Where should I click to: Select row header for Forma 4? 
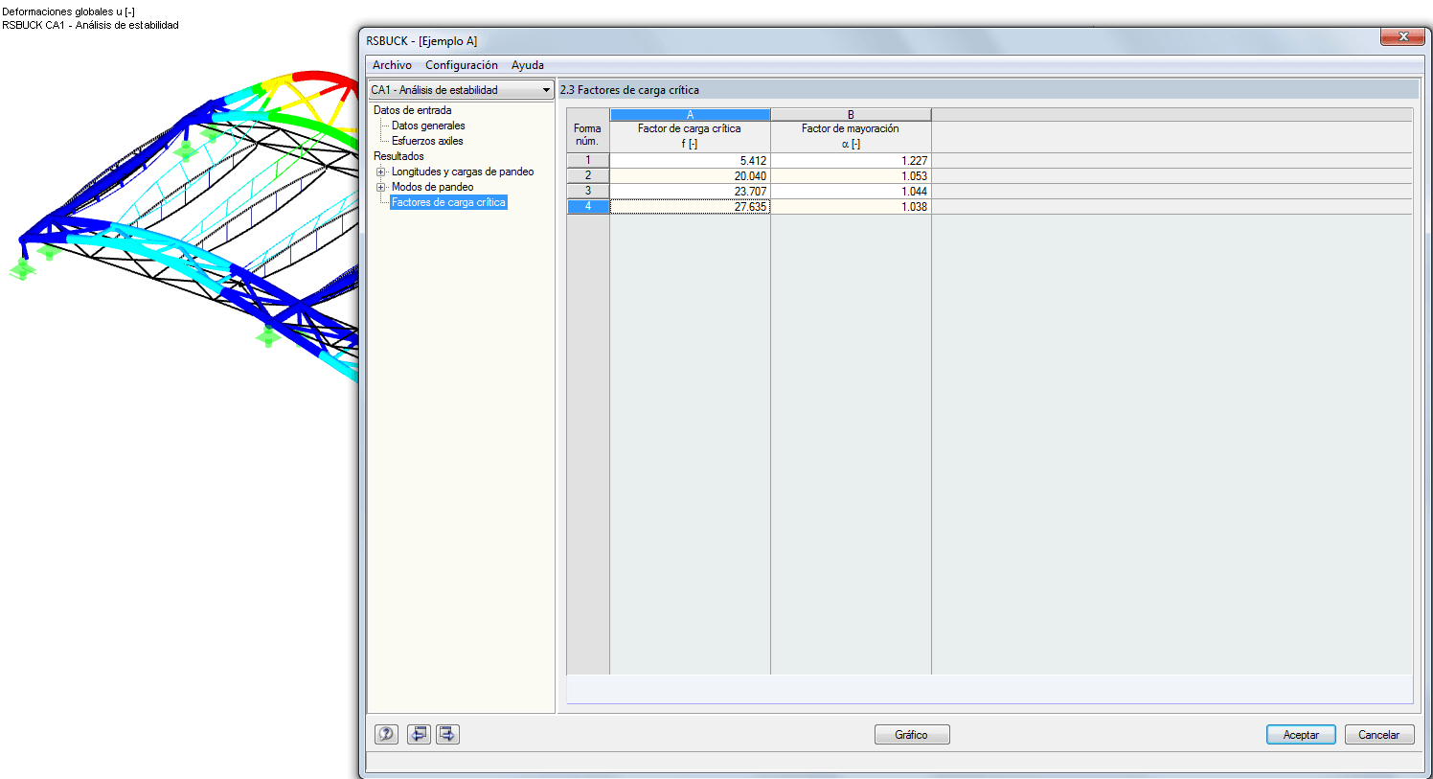588,206
